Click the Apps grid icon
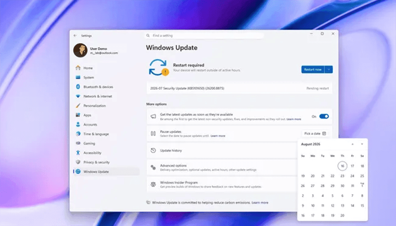 [78, 115]
